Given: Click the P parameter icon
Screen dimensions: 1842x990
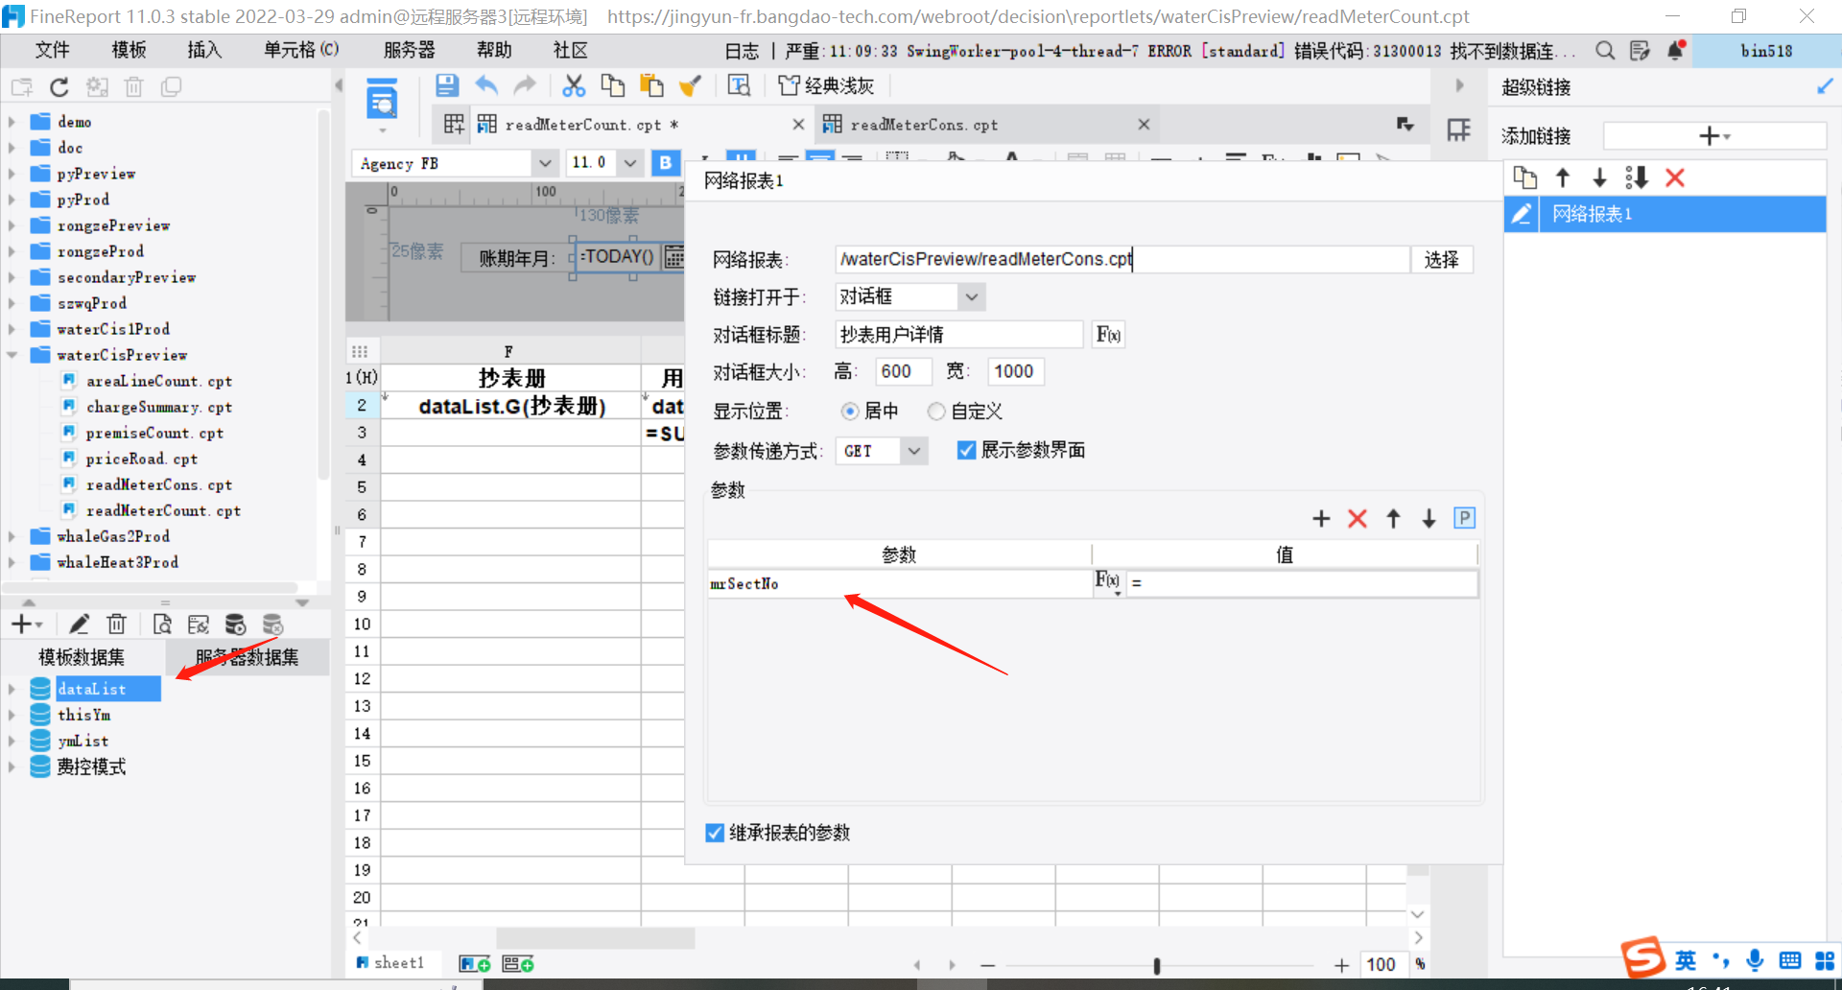Looking at the screenshot, I should [1464, 518].
